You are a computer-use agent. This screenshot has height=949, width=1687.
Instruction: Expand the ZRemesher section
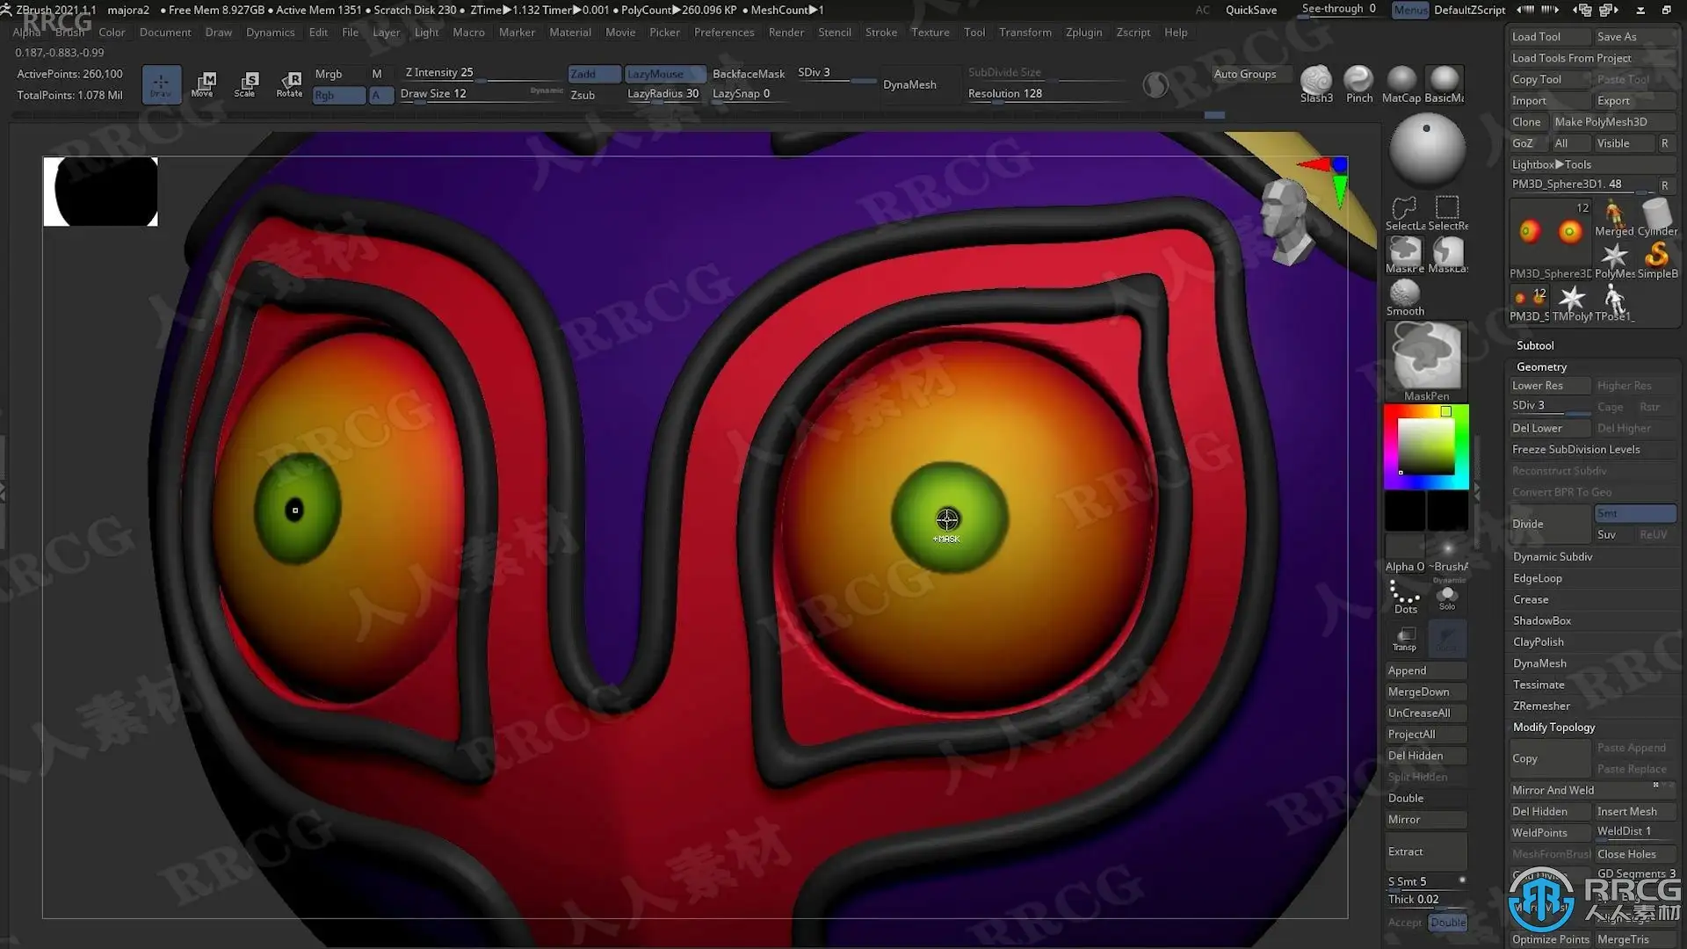(1541, 706)
